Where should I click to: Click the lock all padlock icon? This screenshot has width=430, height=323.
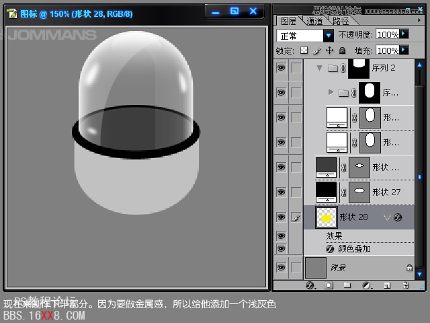[342, 50]
